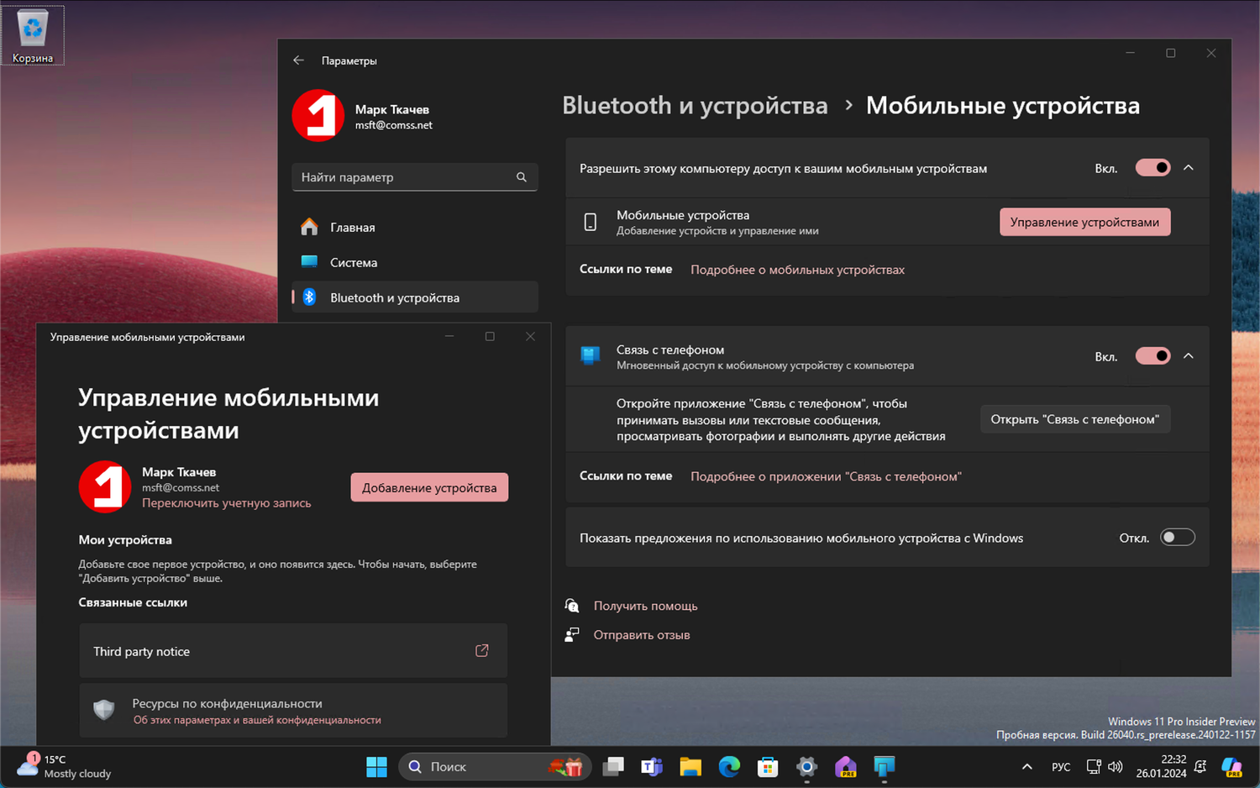Screen dimensions: 1260x788
Task: Click the Отправить отзыв link text
Action: pyautogui.click(x=642, y=635)
